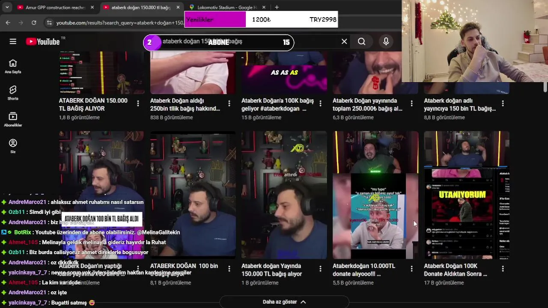
Task: Click the streamer webcam overlay
Action: pyautogui.click(x=475, y=41)
